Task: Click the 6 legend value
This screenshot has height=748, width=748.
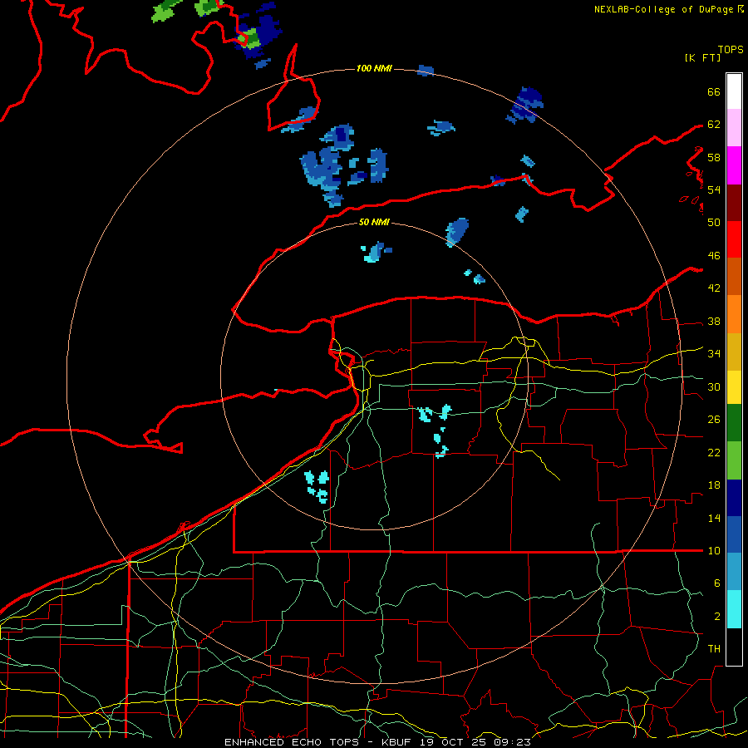Action: point(717,583)
